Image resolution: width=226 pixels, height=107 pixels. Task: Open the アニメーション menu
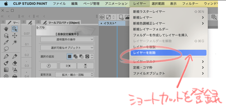[116, 3]
